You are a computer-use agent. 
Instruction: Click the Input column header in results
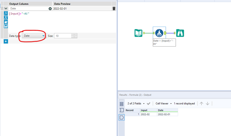pyautogui.click(x=149, y=110)
